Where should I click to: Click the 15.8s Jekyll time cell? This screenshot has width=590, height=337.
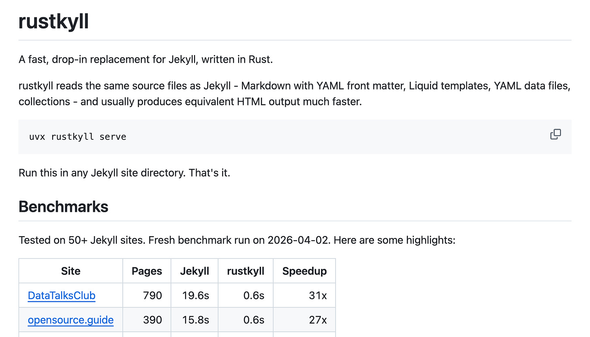[x=195, y=320]
